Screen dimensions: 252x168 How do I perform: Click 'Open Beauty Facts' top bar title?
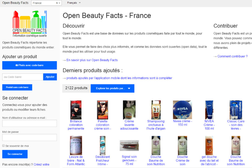[x=15, y=3]
